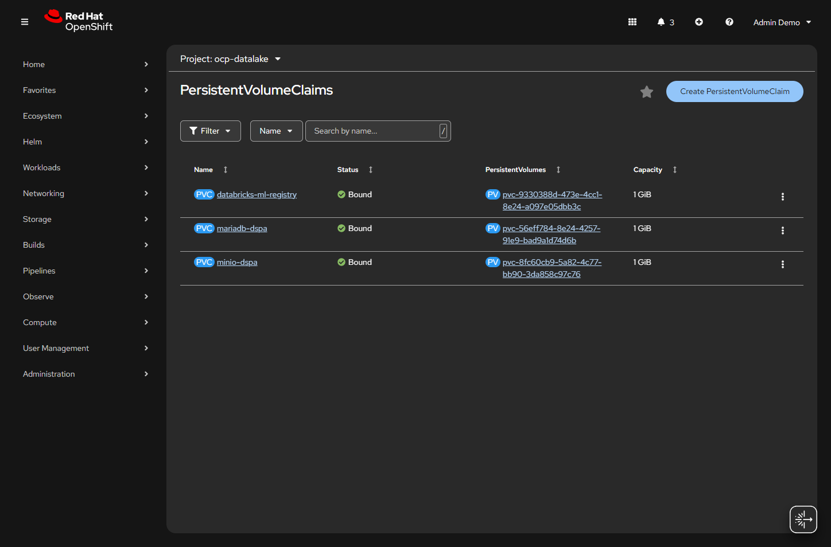Expand the Workloads navigation section
The height and width of the screenshot is (547, 831).
(86, 167)
